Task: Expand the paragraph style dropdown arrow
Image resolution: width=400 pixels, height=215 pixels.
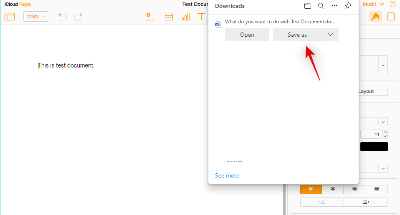Action: (x=383, y=65)
